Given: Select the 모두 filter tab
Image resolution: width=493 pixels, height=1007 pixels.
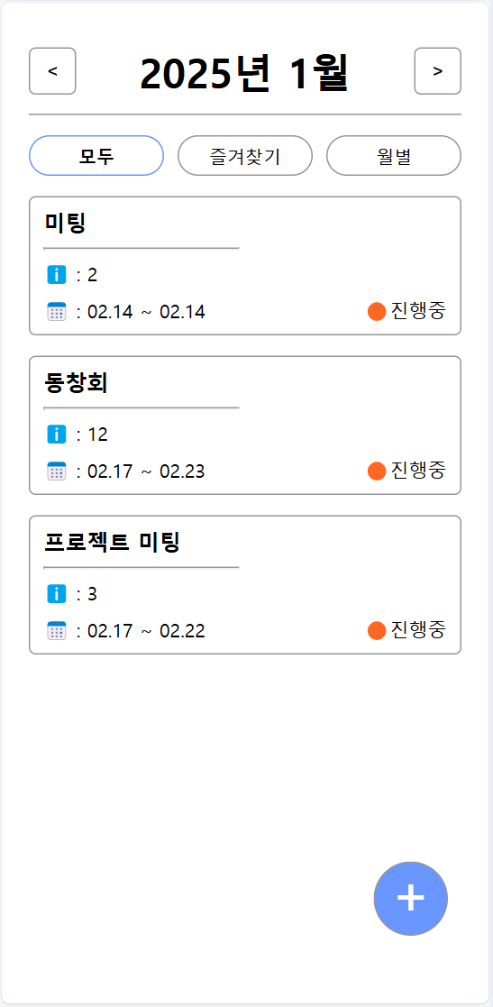Looking at the screenshot, I should click(96, 155).
